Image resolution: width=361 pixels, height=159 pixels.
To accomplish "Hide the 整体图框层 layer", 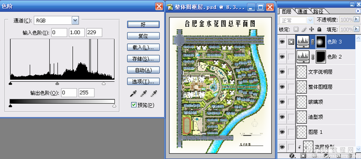I will point(282,87).
